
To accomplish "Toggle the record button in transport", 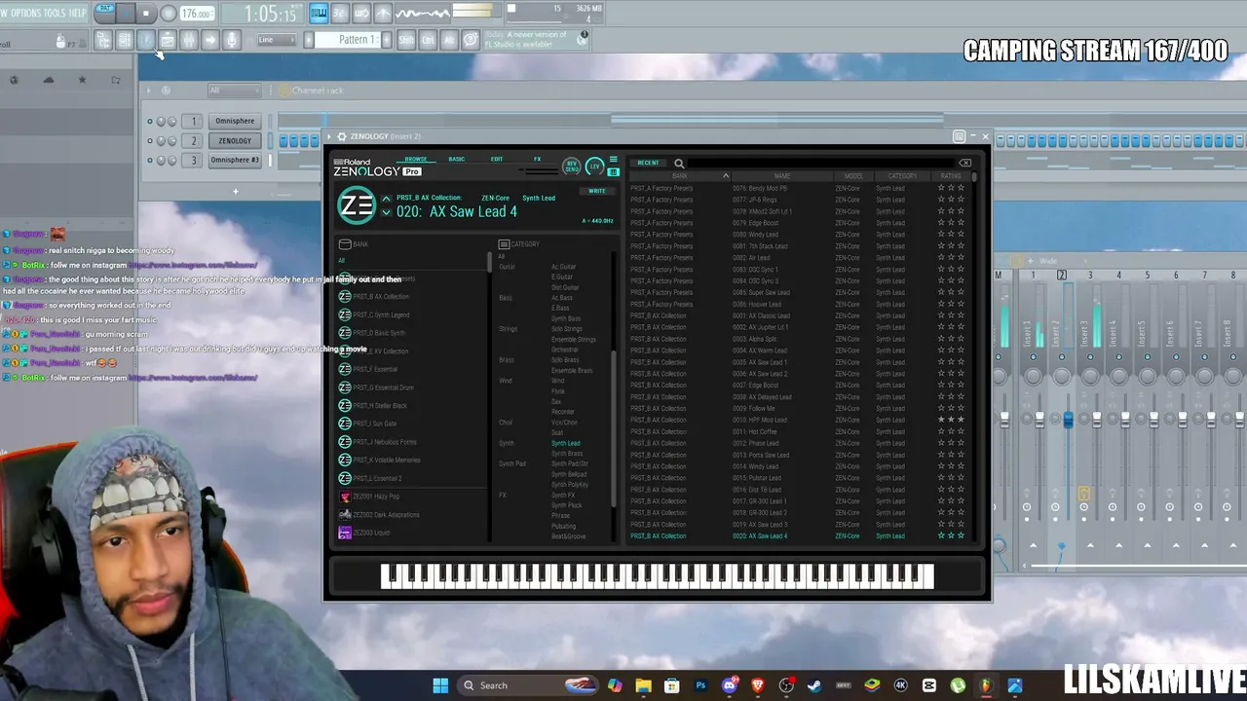I will [x=169, y=14].
